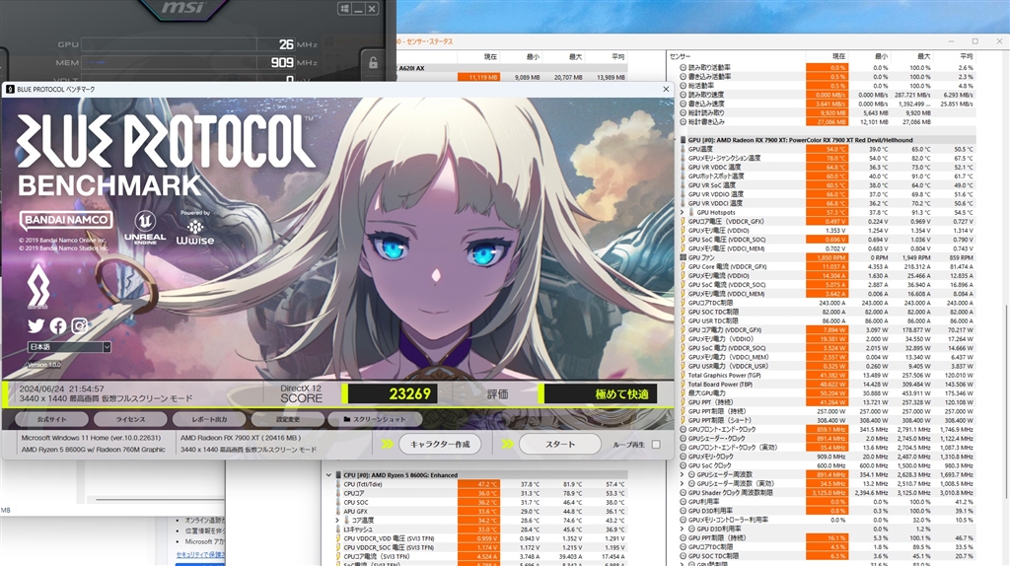
Task: Select the Total Board Power (TBP) row
Action: click(x=828, y=384)
